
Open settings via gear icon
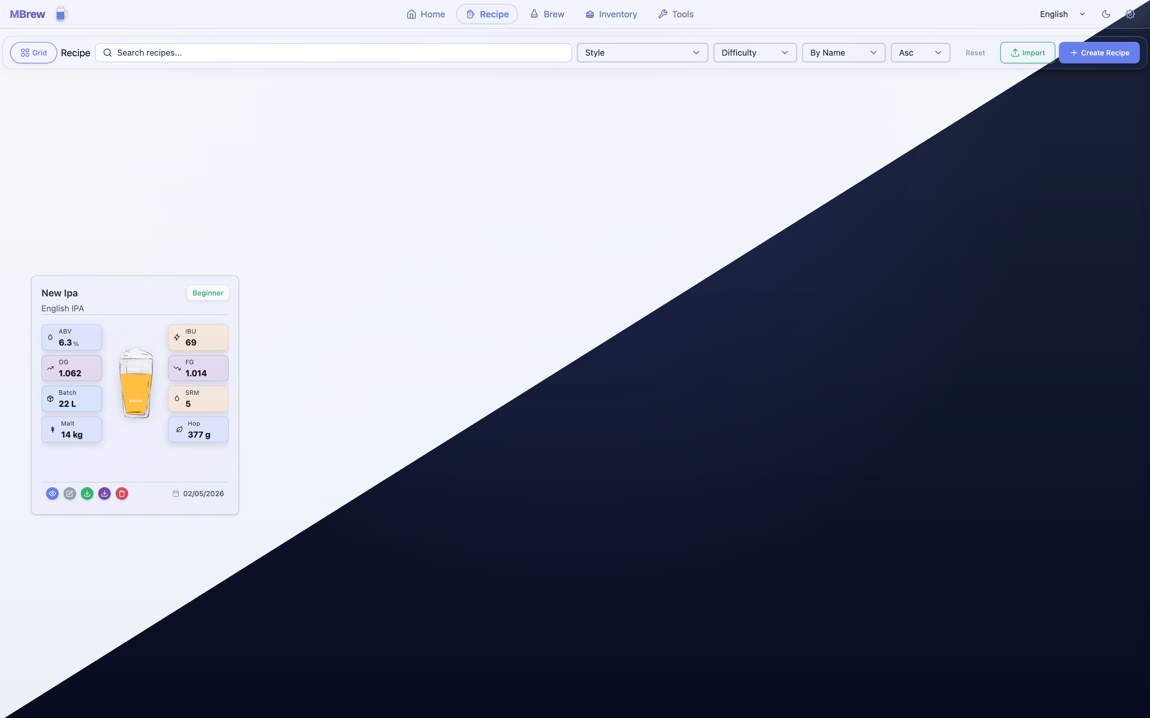(x=1130, y=14)
